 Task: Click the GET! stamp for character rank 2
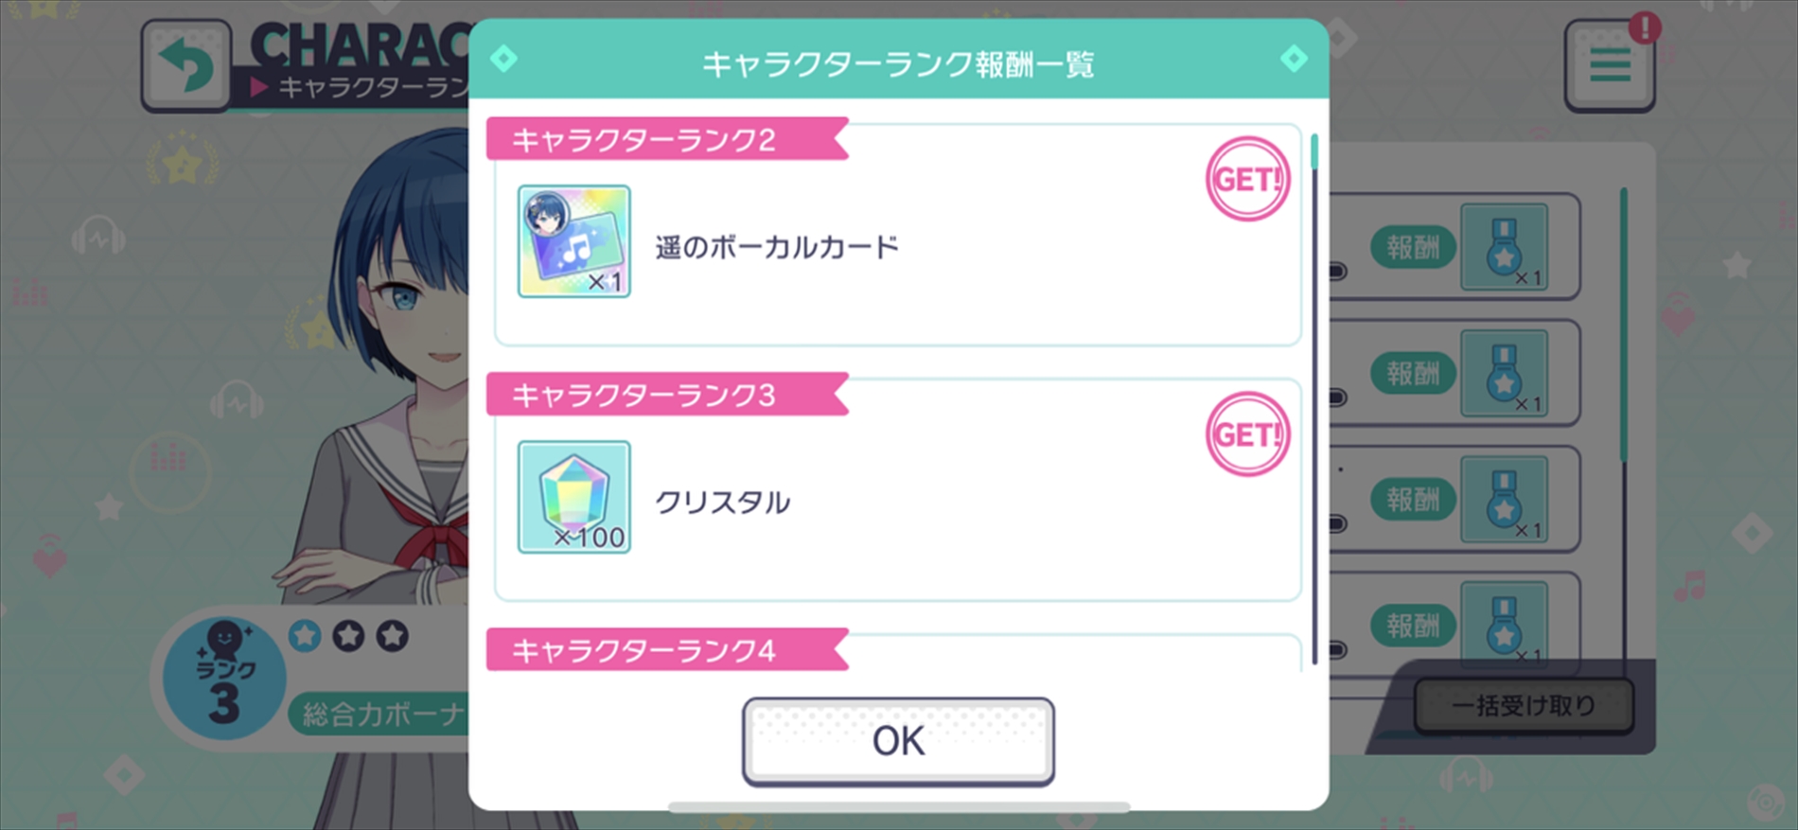point(1247,179)
